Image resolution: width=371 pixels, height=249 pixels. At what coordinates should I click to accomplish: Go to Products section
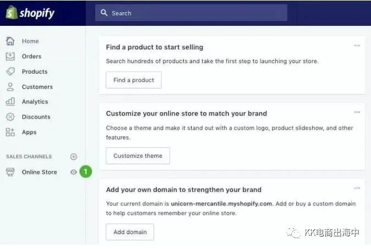click(35, 71)
